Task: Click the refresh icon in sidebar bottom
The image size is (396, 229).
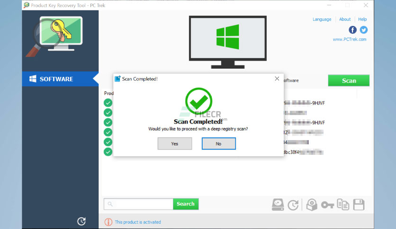Action: click(x=81, y=221)
